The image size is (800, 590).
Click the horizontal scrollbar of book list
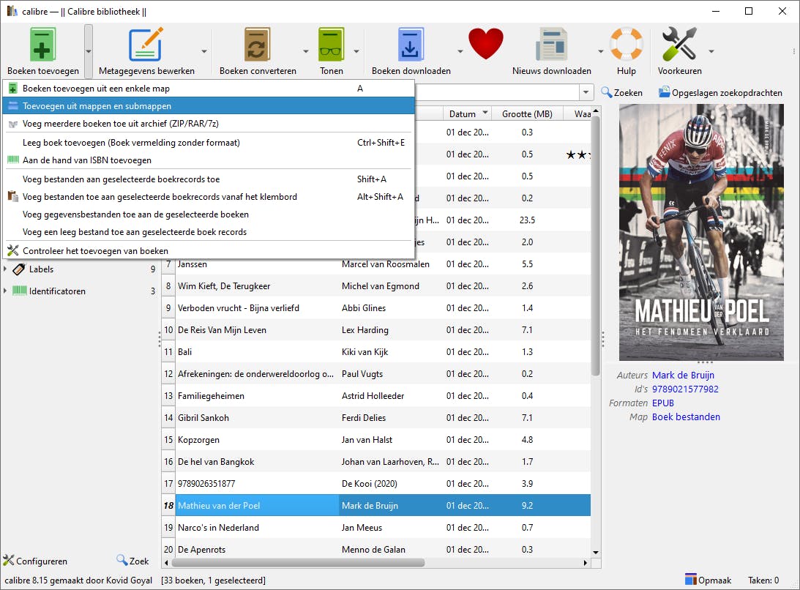pyautogui.click(x=298, y=562)
